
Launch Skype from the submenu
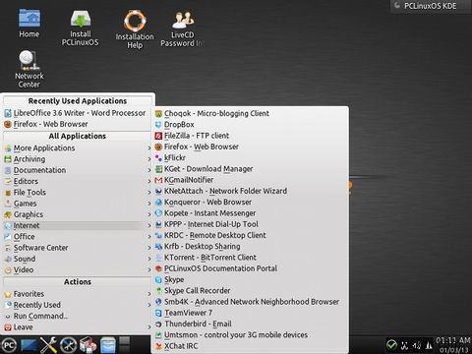tap(251, 279)
